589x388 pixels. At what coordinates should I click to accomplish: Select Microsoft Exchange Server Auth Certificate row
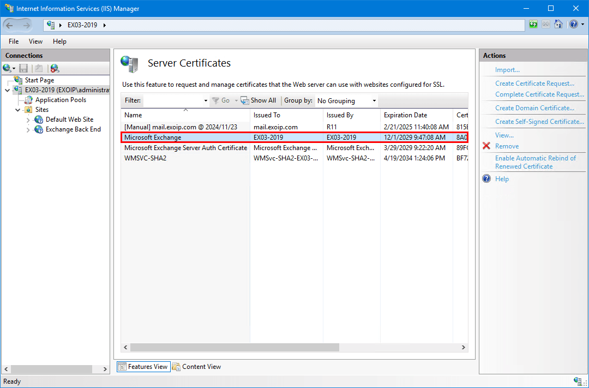point(294,148)
